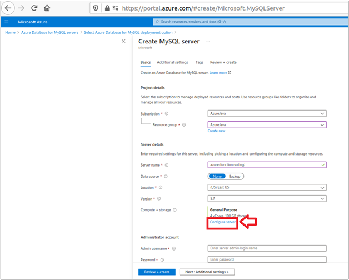Open the browser home icon
The width and height of the screenshot is (349, 280).
47,8
